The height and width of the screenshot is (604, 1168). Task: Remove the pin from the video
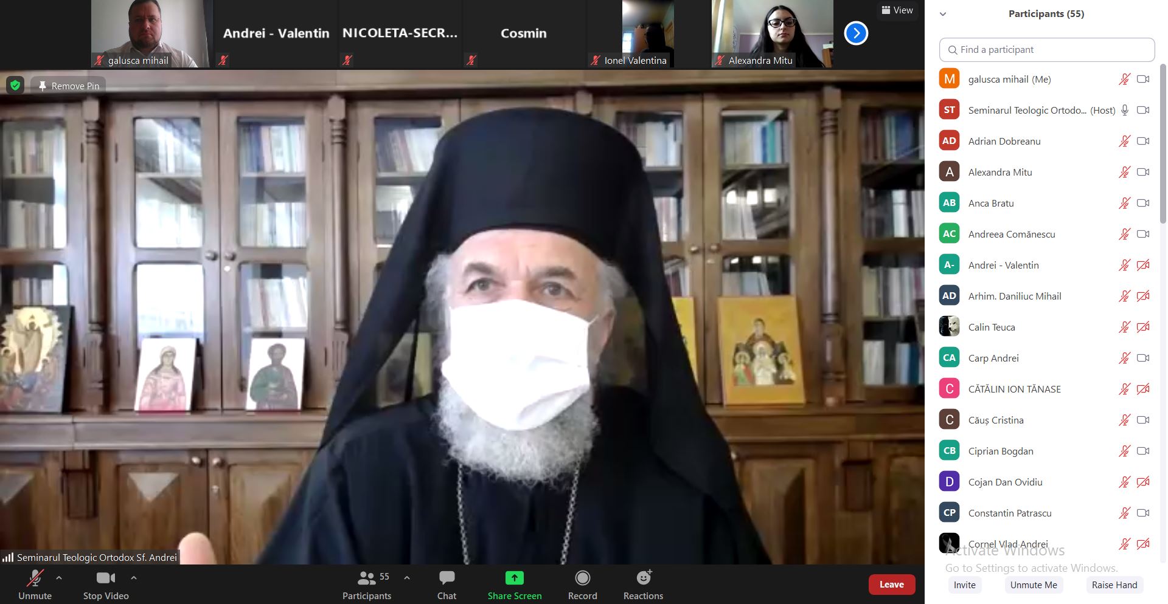pos(69,86)
